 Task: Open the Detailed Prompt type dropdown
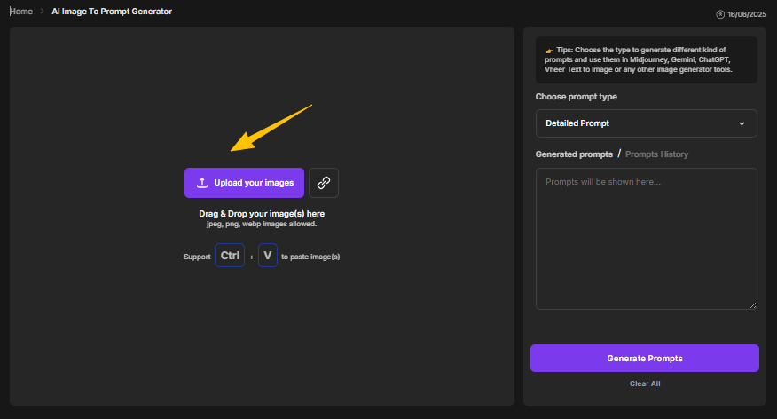[646, 123]
